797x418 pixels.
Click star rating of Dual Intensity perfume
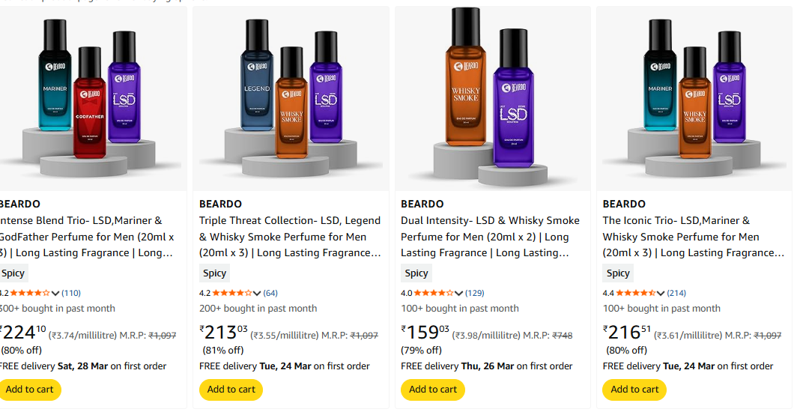point(434,293)
